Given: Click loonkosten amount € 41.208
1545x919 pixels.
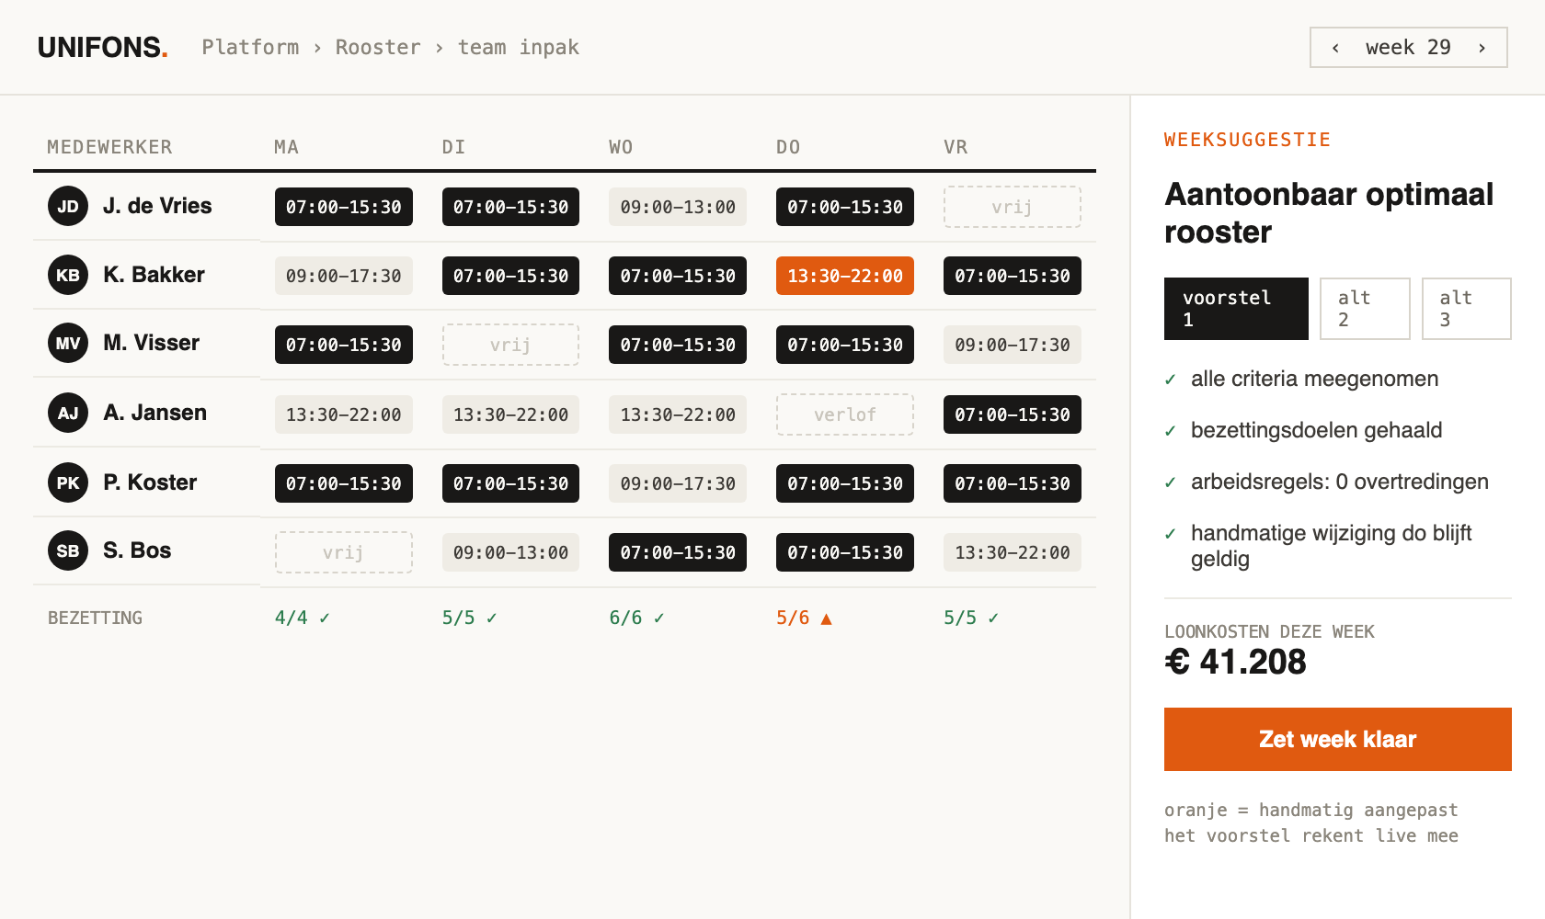Looking at the screenshot, I should pyautogui.click(x=1235, y=662).
